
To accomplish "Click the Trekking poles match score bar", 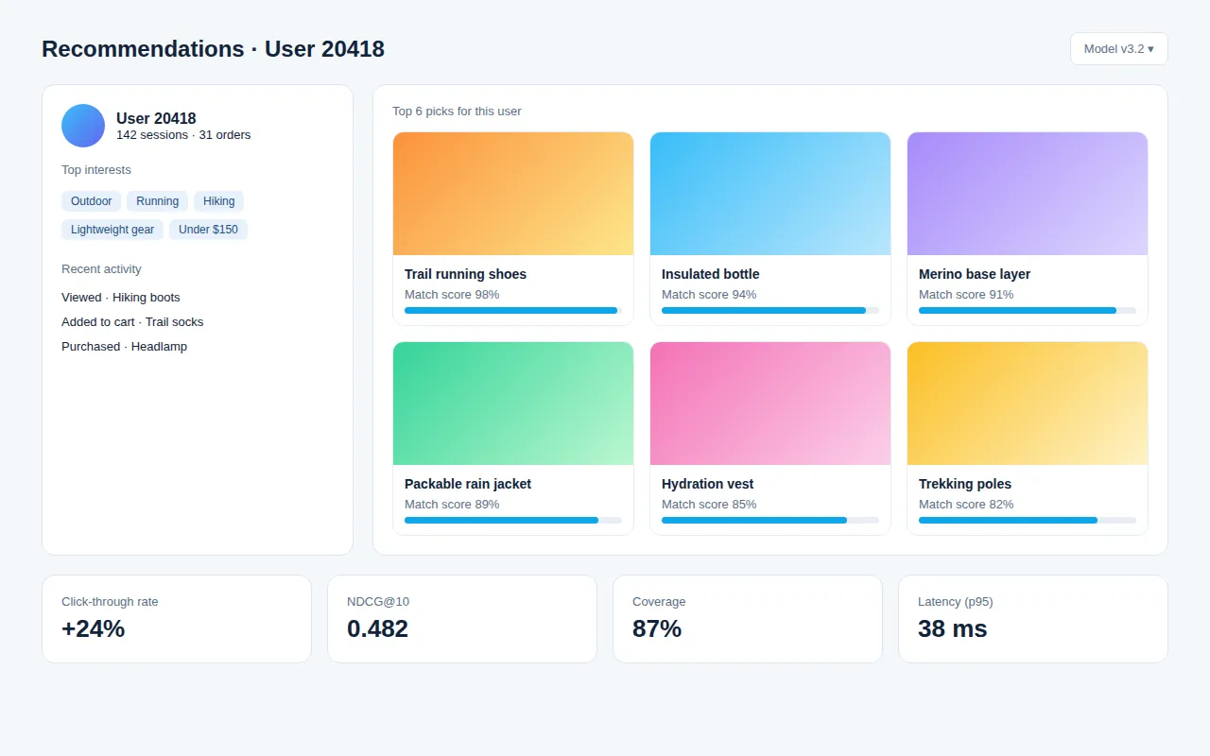I will pos(1028,520).
